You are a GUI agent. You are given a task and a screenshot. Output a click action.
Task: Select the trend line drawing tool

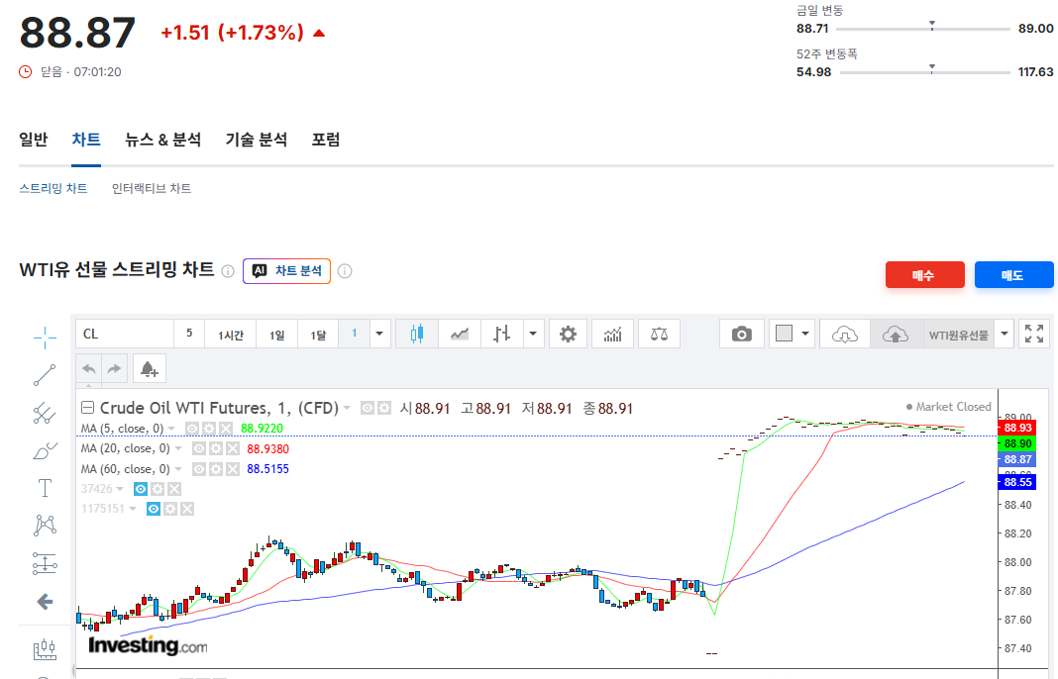tap(46, 375)
